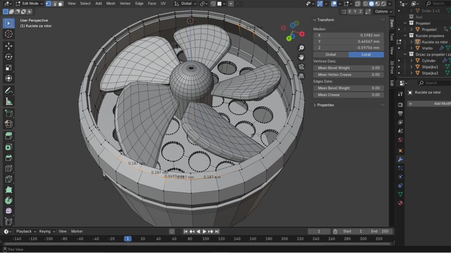Open the Add menu

coord(99,4)
